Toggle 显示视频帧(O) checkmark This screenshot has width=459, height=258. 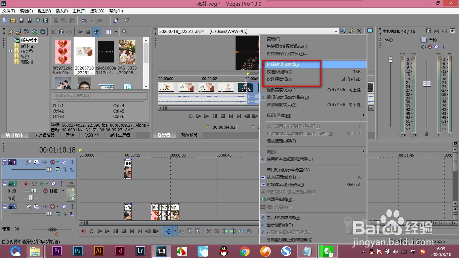[x=313, y=225]
